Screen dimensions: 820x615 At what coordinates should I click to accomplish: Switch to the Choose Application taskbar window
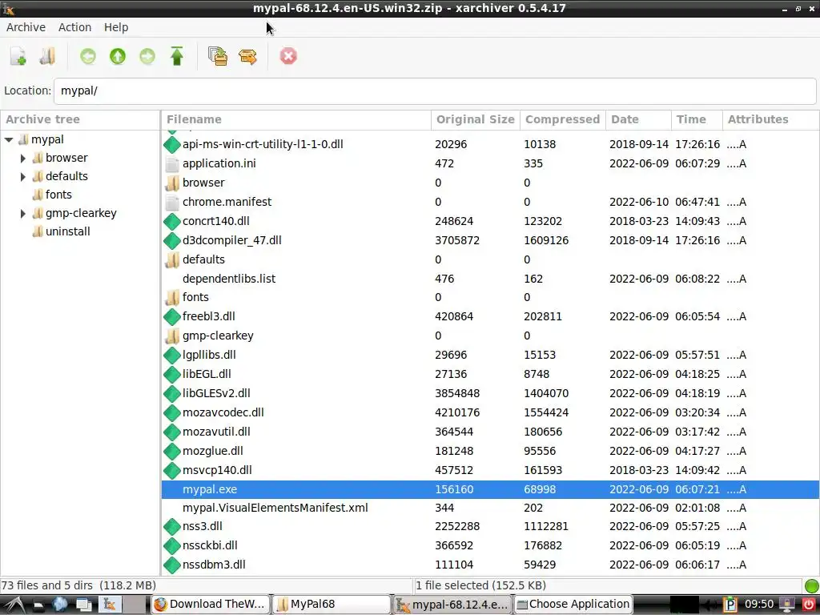point(573,605)
